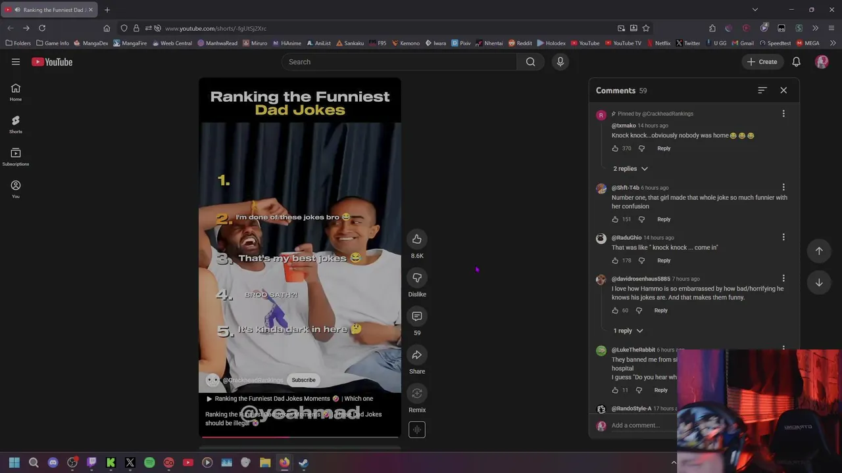The image size is (842, 473).
Task: Open Subscriptions in the YouTube sidebar
Action: pyautogui.click(x=16, y=156)
